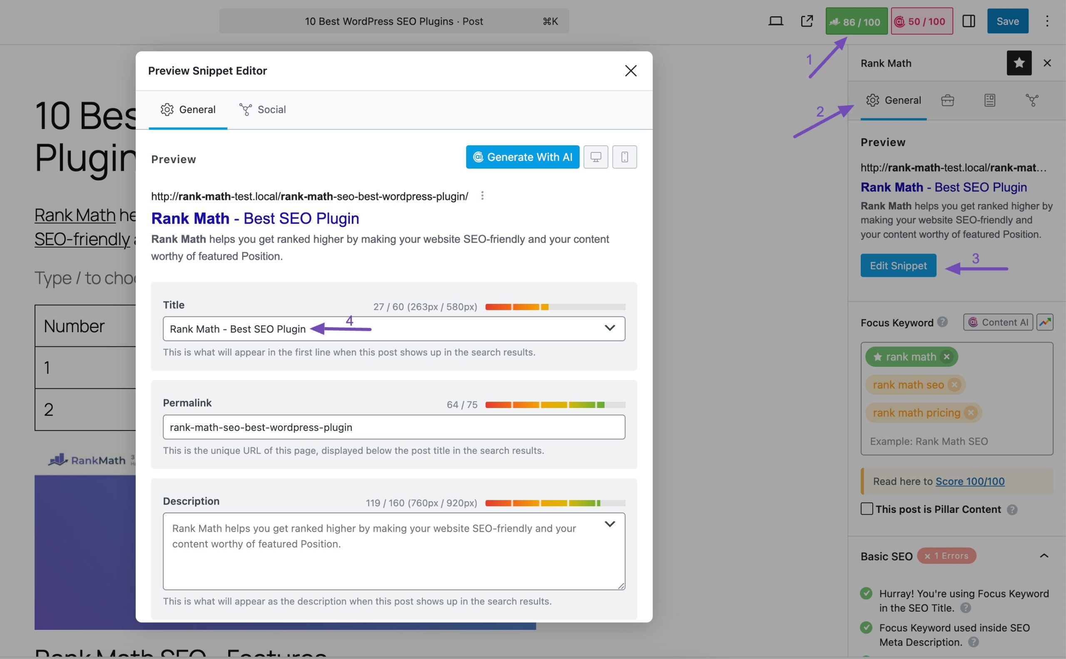This screenshot has height=659, width=1066.
Task: Toggle the mobile preview icon
Action: point(624,157)
